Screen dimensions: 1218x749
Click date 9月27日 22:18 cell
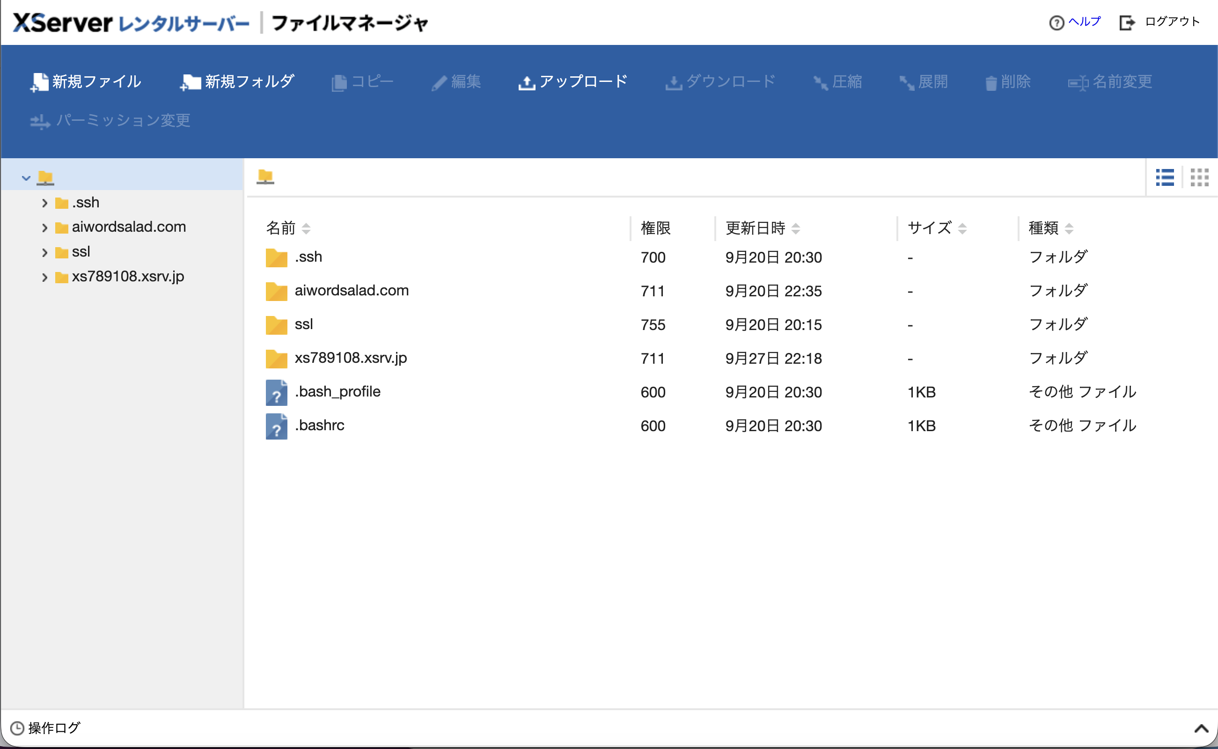click(773, 359)
